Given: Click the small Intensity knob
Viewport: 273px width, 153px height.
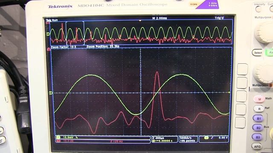Looking at the screenshot, I should 258,9.
